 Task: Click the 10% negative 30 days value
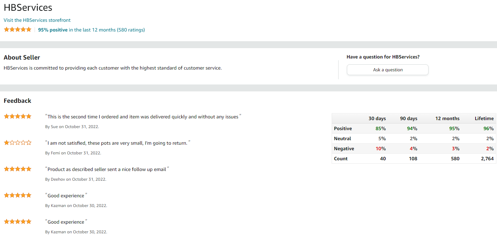tap(380, 148)
